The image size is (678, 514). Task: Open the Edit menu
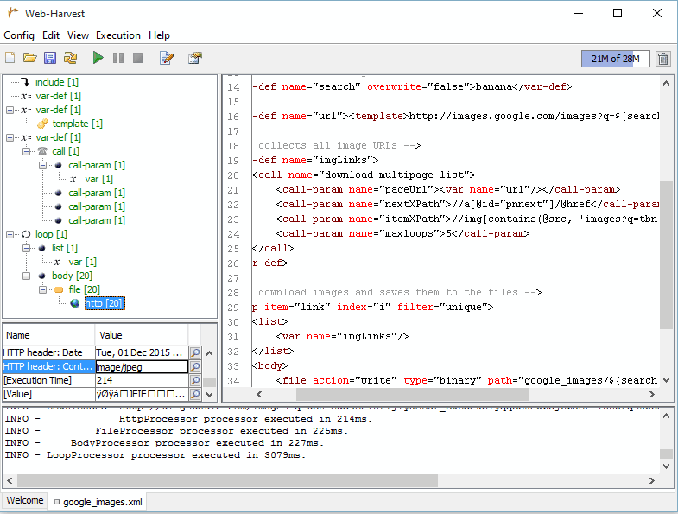point(51,35)
